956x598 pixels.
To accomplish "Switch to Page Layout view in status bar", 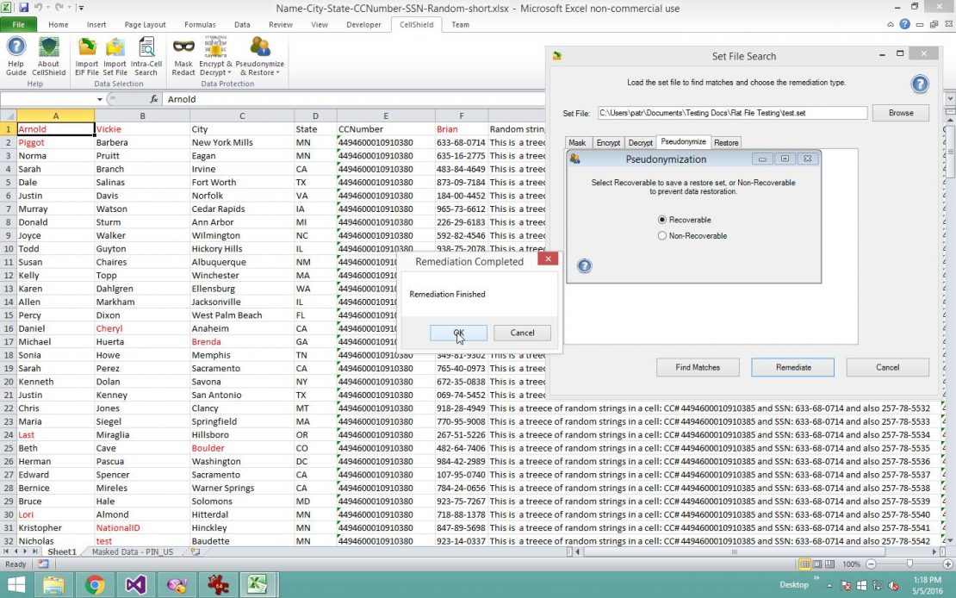I will point(817,564).
